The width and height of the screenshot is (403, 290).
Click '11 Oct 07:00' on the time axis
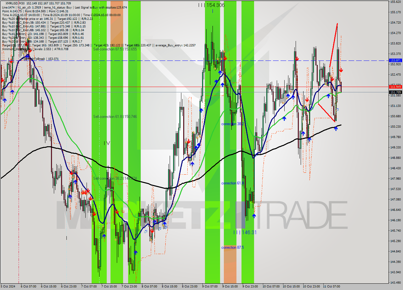[x=331, y=287]
